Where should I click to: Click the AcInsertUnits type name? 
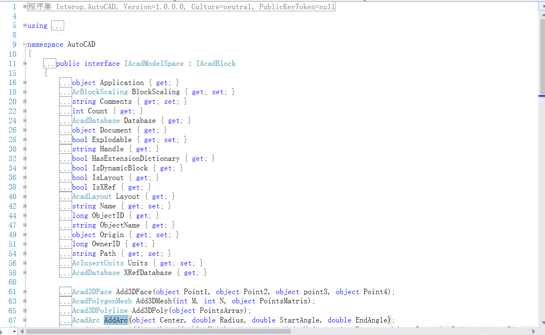click(98, 263)
